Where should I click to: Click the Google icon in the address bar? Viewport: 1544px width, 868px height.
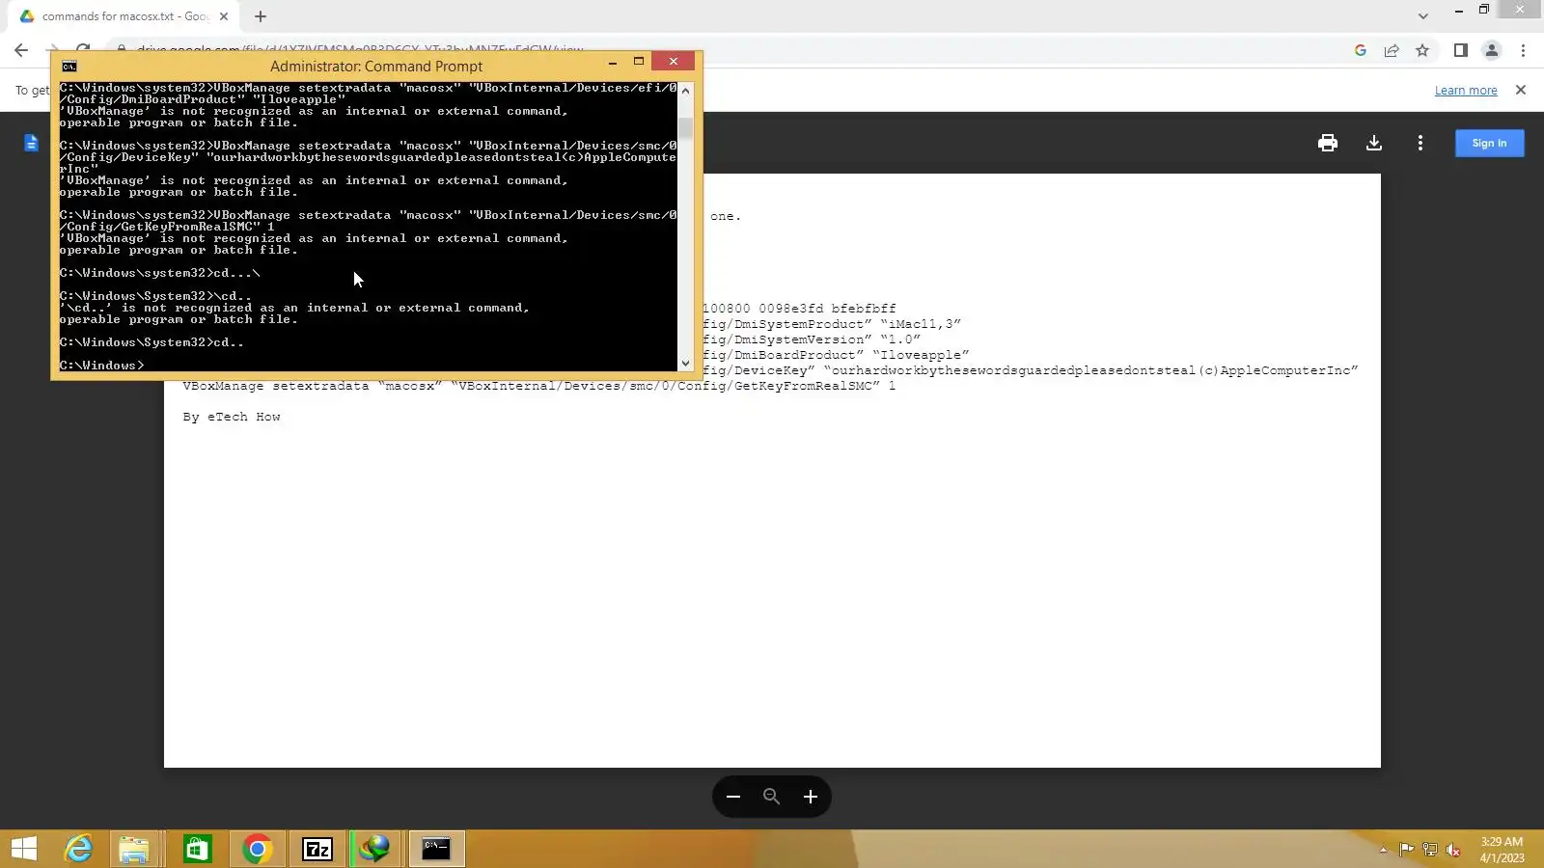click(1361, 50)
